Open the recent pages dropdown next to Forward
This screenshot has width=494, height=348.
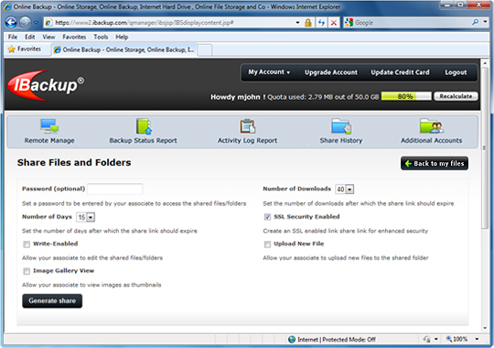(36, 23)
